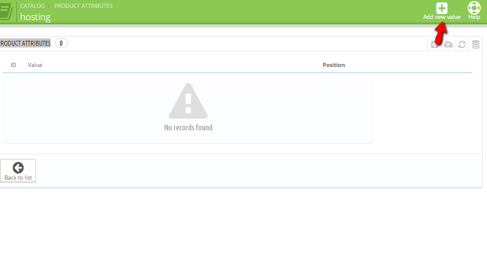Select the Value column header
The image size is (487, 274).
tap(35, 65)
